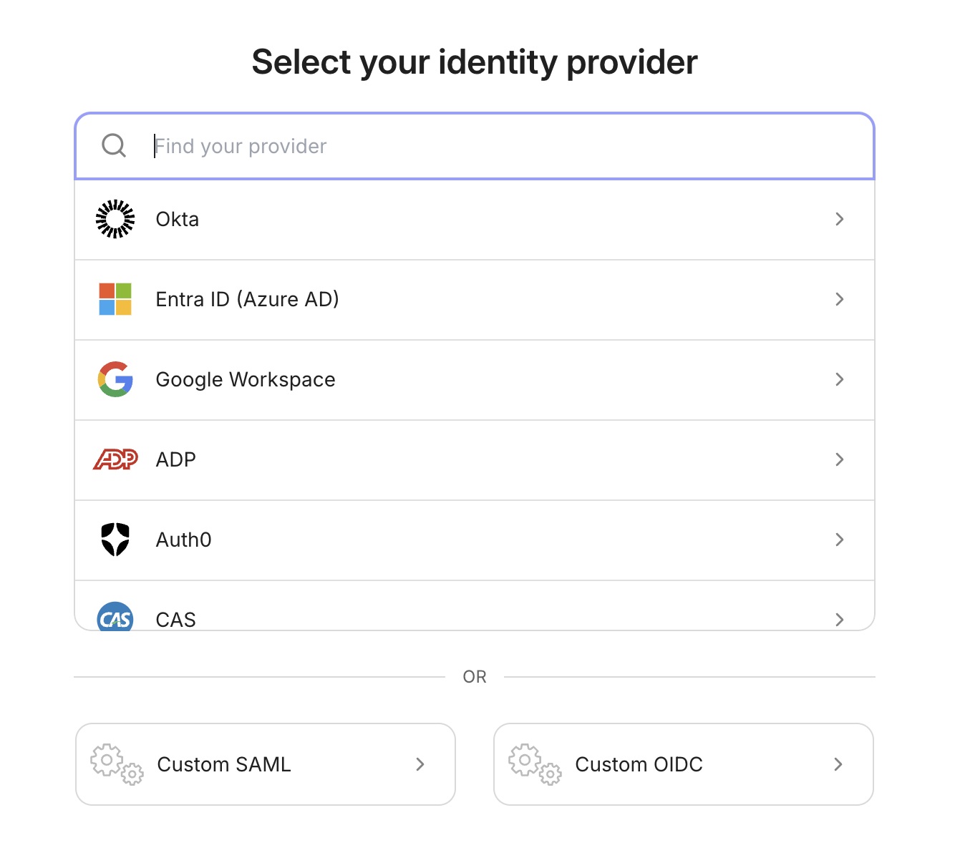
Task: Click the Auth0 shield icon
Action: (x=115, y=540)
